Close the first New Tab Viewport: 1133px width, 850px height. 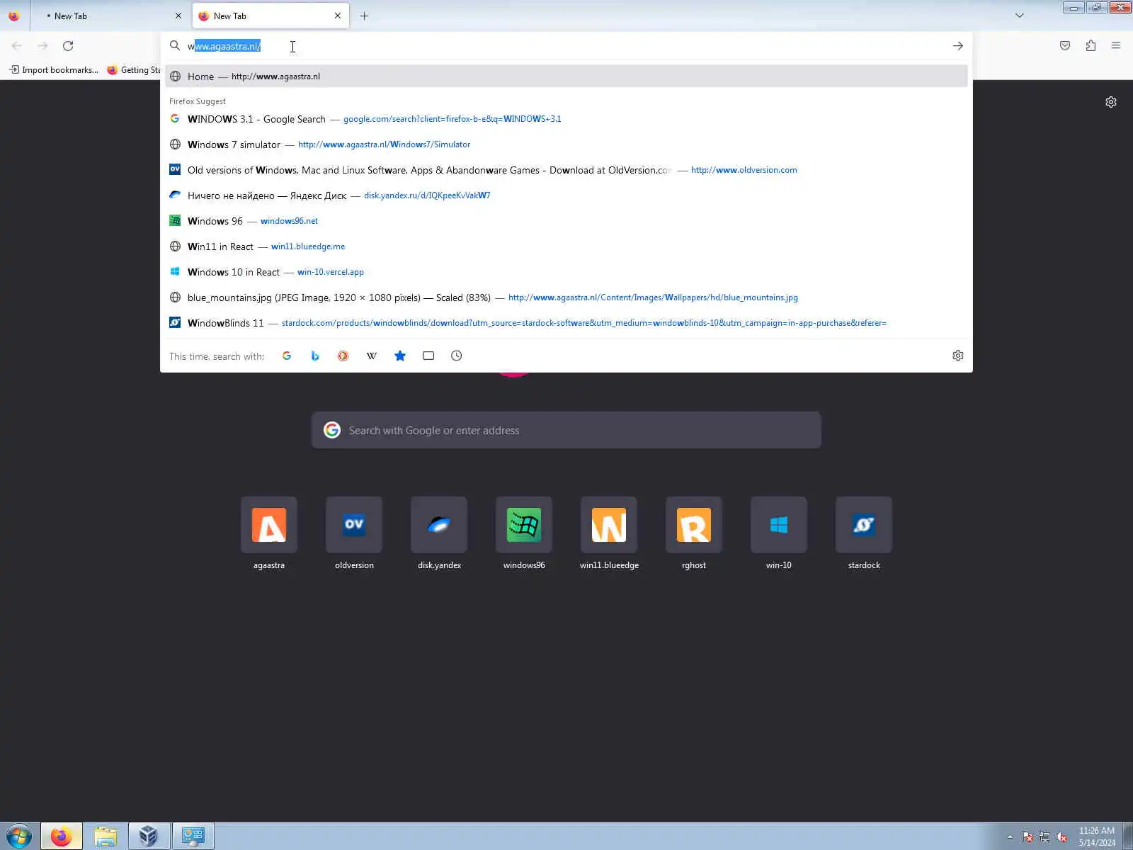click(x=178, y=16)
